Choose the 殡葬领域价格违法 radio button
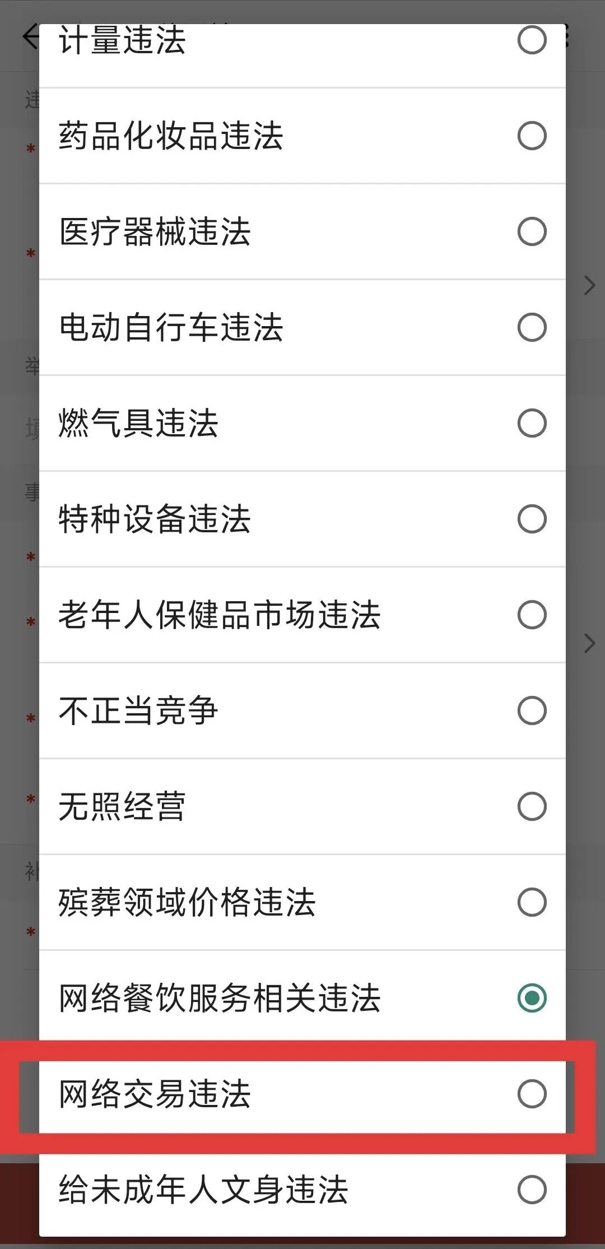The width and height of the screenshot is (605, 1249). coord(532,902)
